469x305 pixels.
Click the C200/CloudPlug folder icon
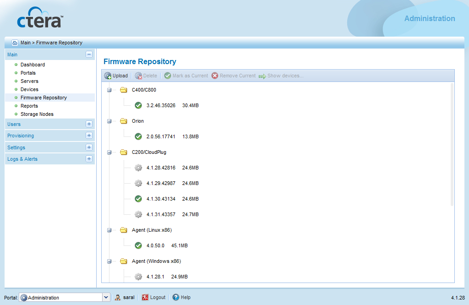pos(124,152)
